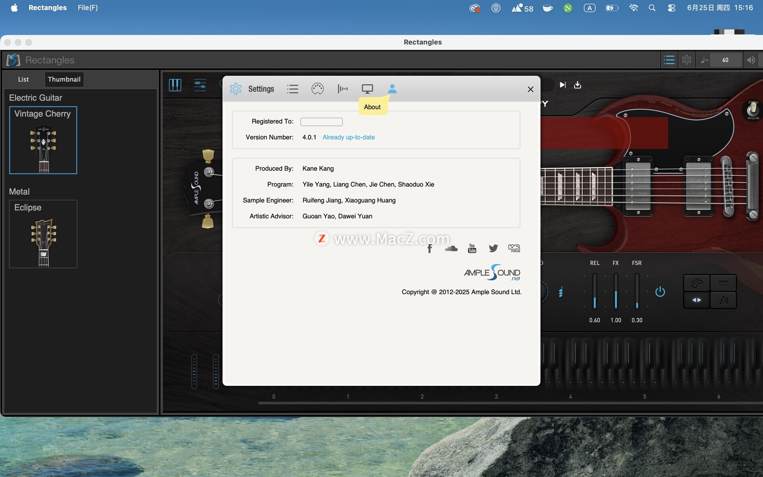
Task: Adjust the FSR slider
Action: click(x=637, y=291)
